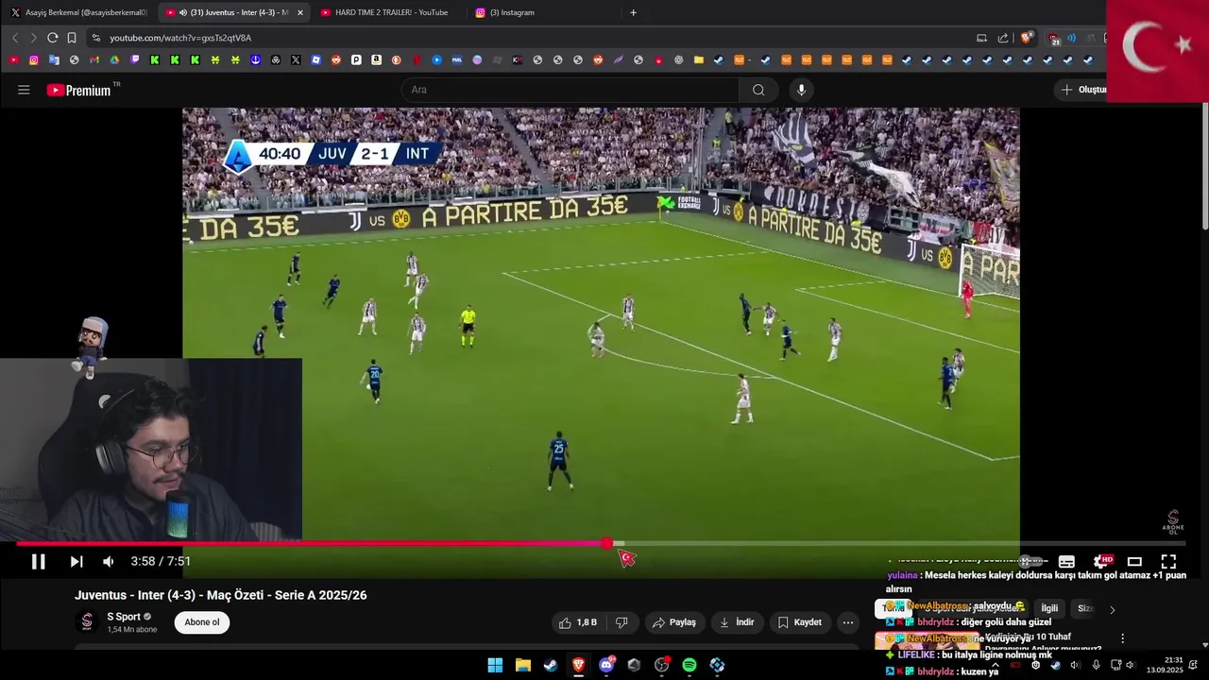The width and height of the screenshot is (1209, 680).
Task: Click the share icon in address bar
Action: pos(1003,38)
